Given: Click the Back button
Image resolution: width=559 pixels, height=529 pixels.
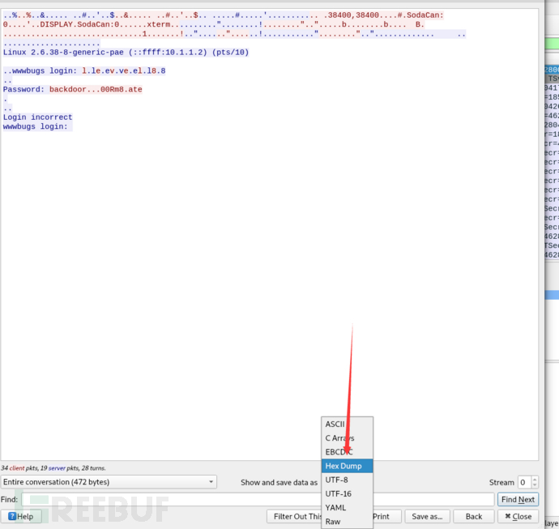Looking at the screenshot, I should pos(473,516).
